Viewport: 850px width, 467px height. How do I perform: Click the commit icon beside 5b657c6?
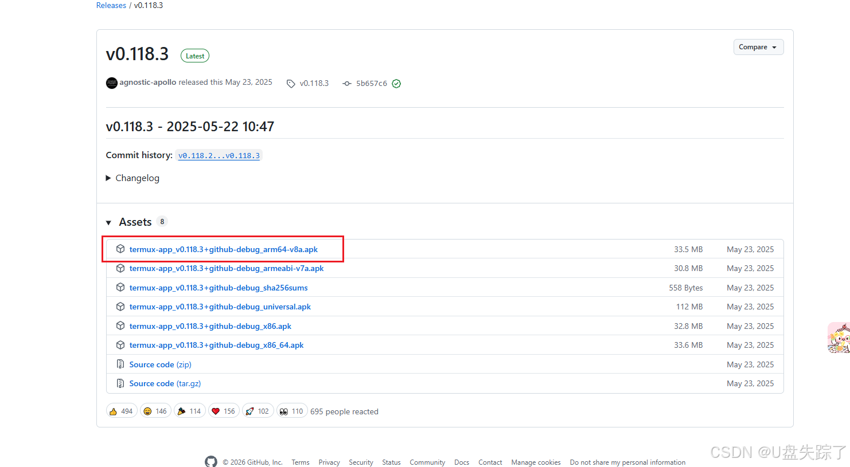pos(347,84)
